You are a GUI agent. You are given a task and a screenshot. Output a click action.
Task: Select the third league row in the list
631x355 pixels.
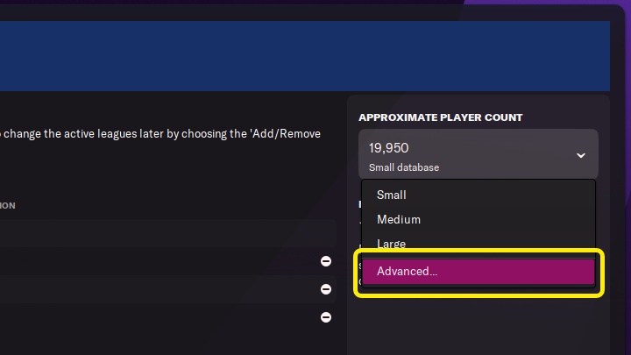(x=158, y=316)
